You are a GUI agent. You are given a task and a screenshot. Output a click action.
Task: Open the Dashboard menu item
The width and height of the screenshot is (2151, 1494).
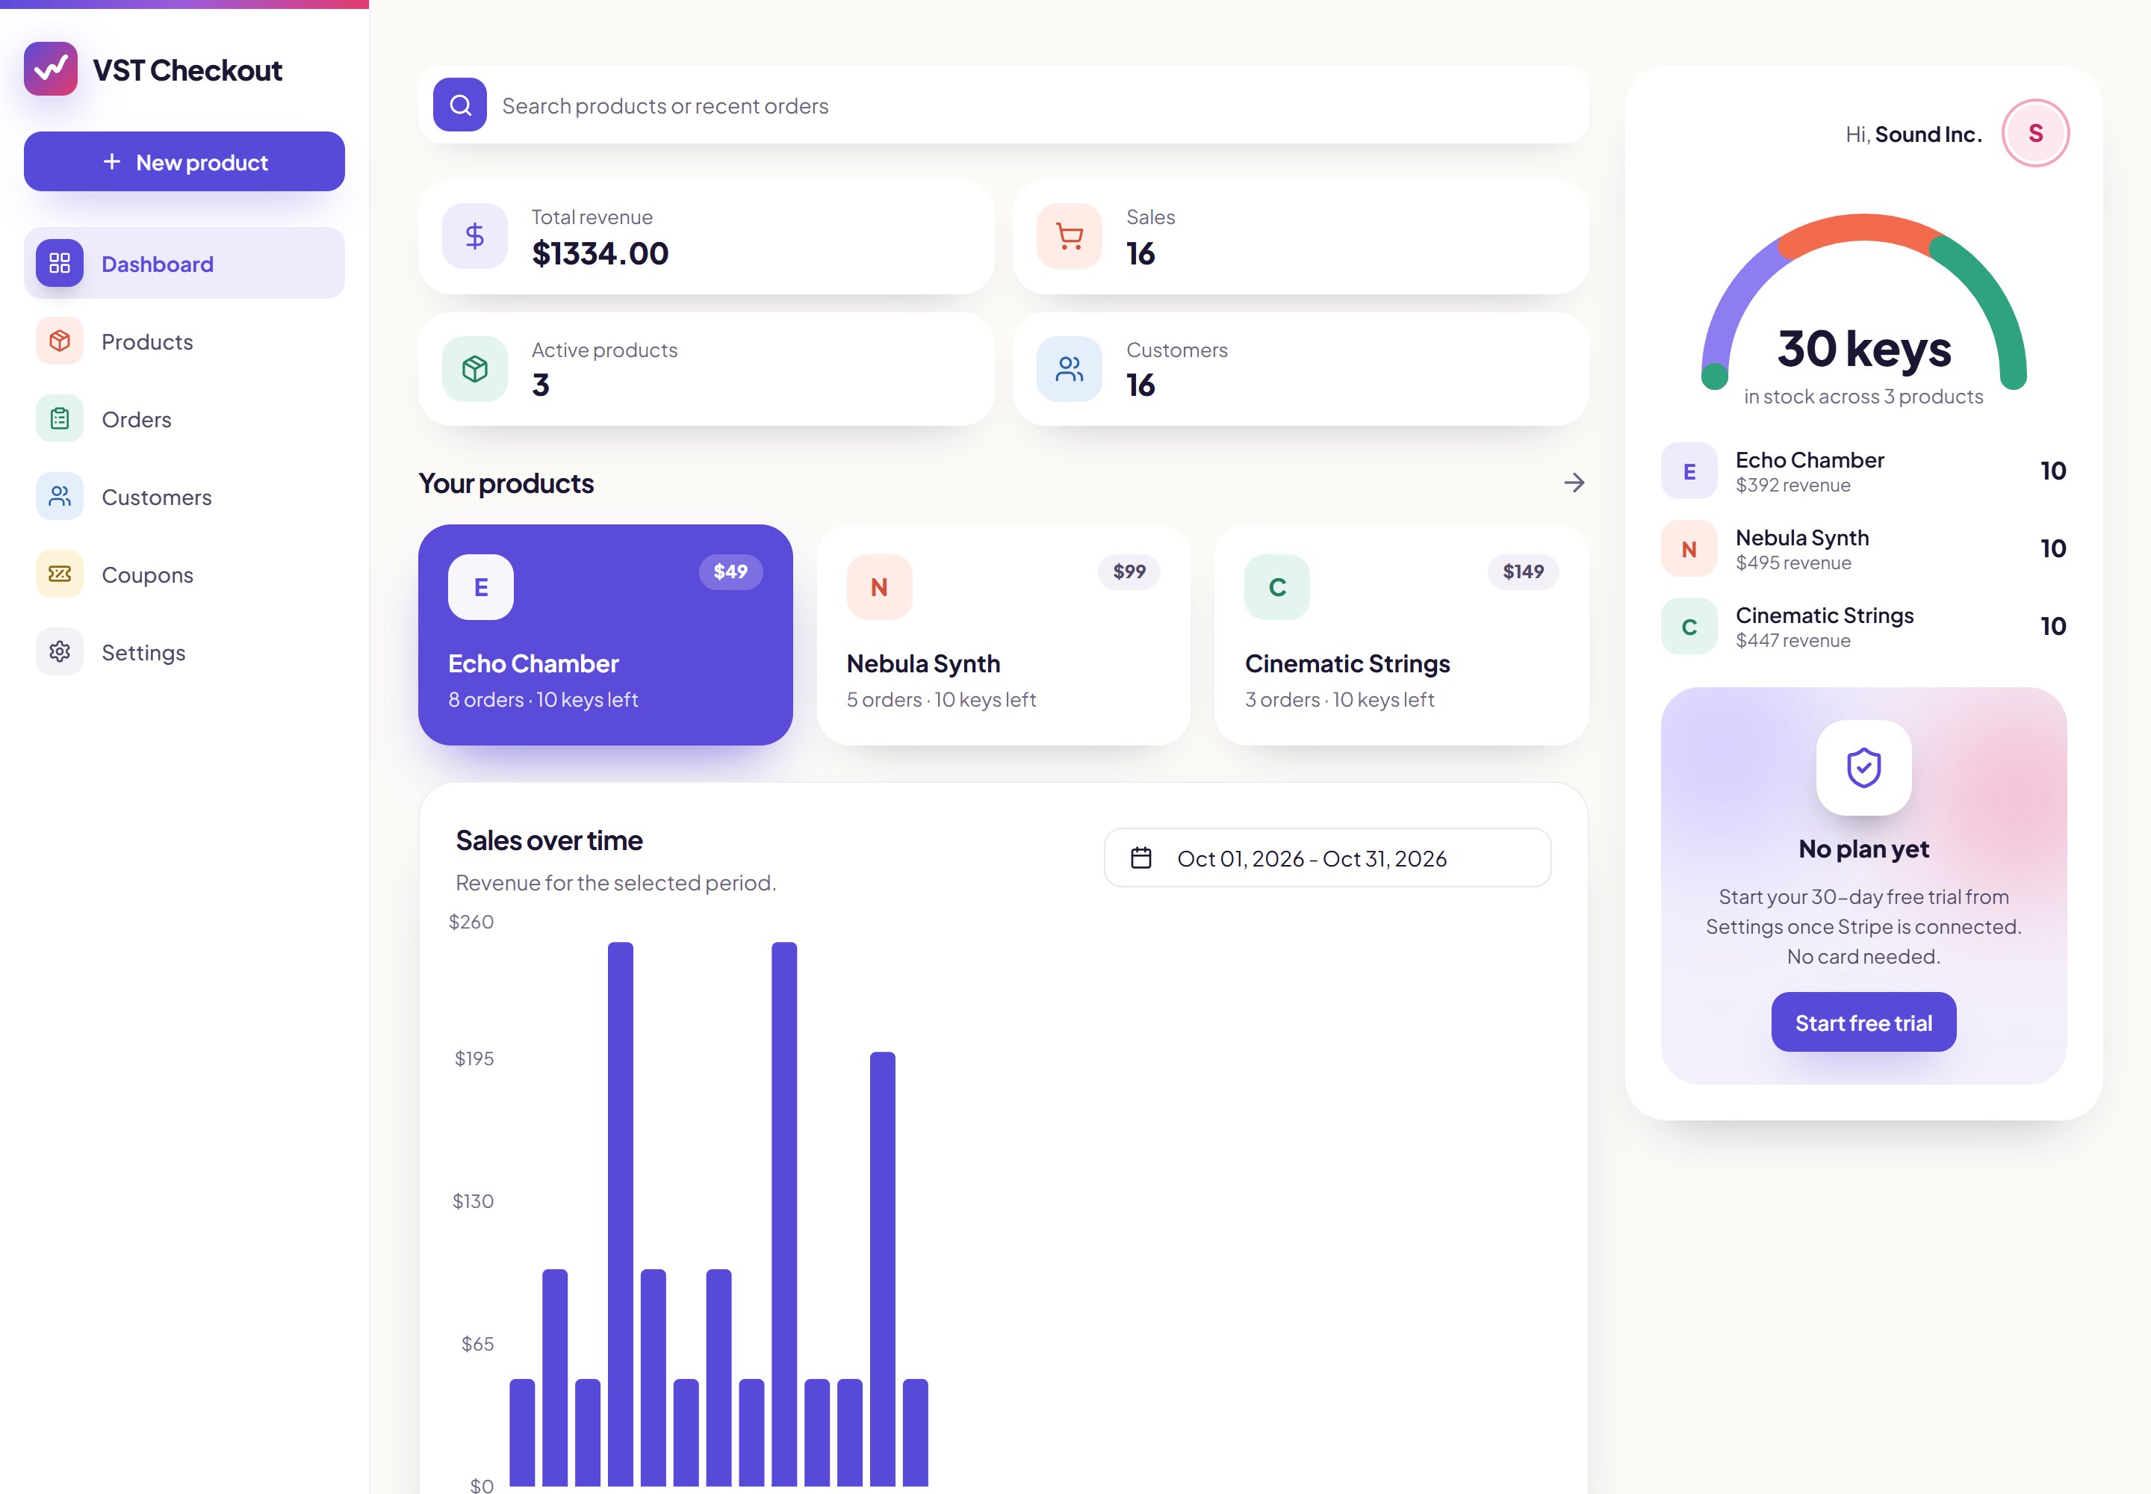pos(184,263)
